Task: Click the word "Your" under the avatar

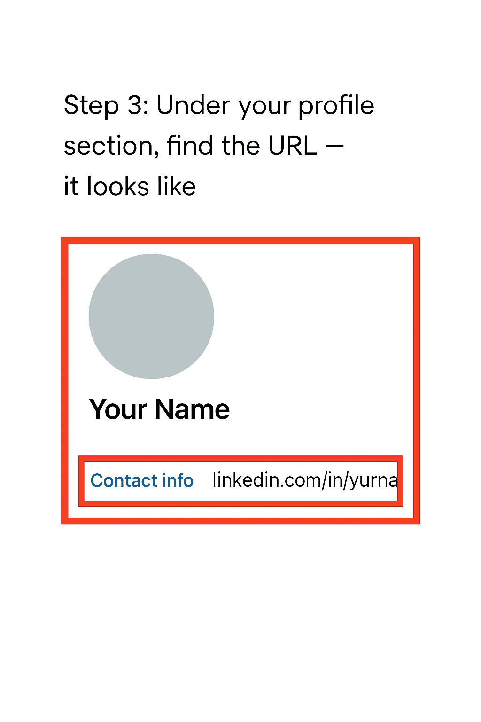Action: [x=118, y=409]
